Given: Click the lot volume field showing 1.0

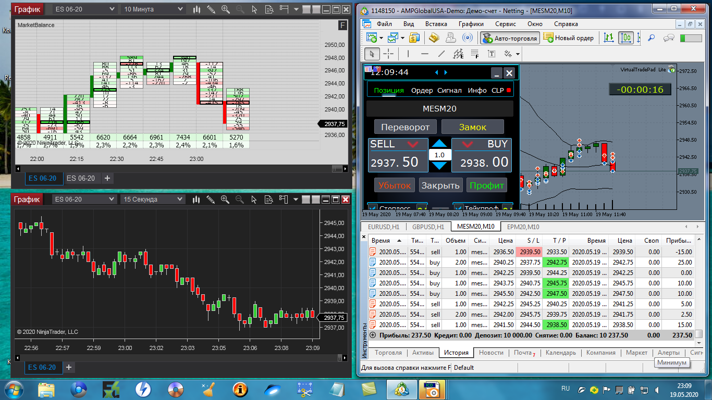Looking at the screenshot, I should coord(440,155).
